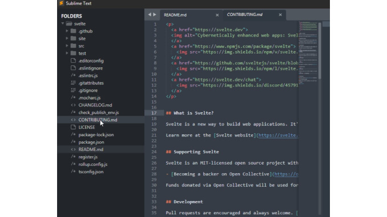
Task: Click the editor vertical scrollbar handle
Action: pyautogui.click(x=320, y=51)
